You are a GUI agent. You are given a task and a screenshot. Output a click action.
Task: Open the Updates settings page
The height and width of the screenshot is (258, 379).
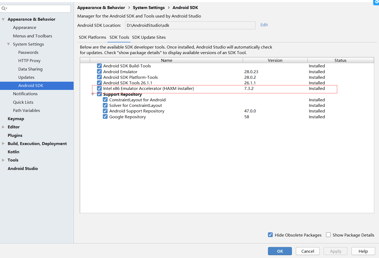click(x=26, y=77)
